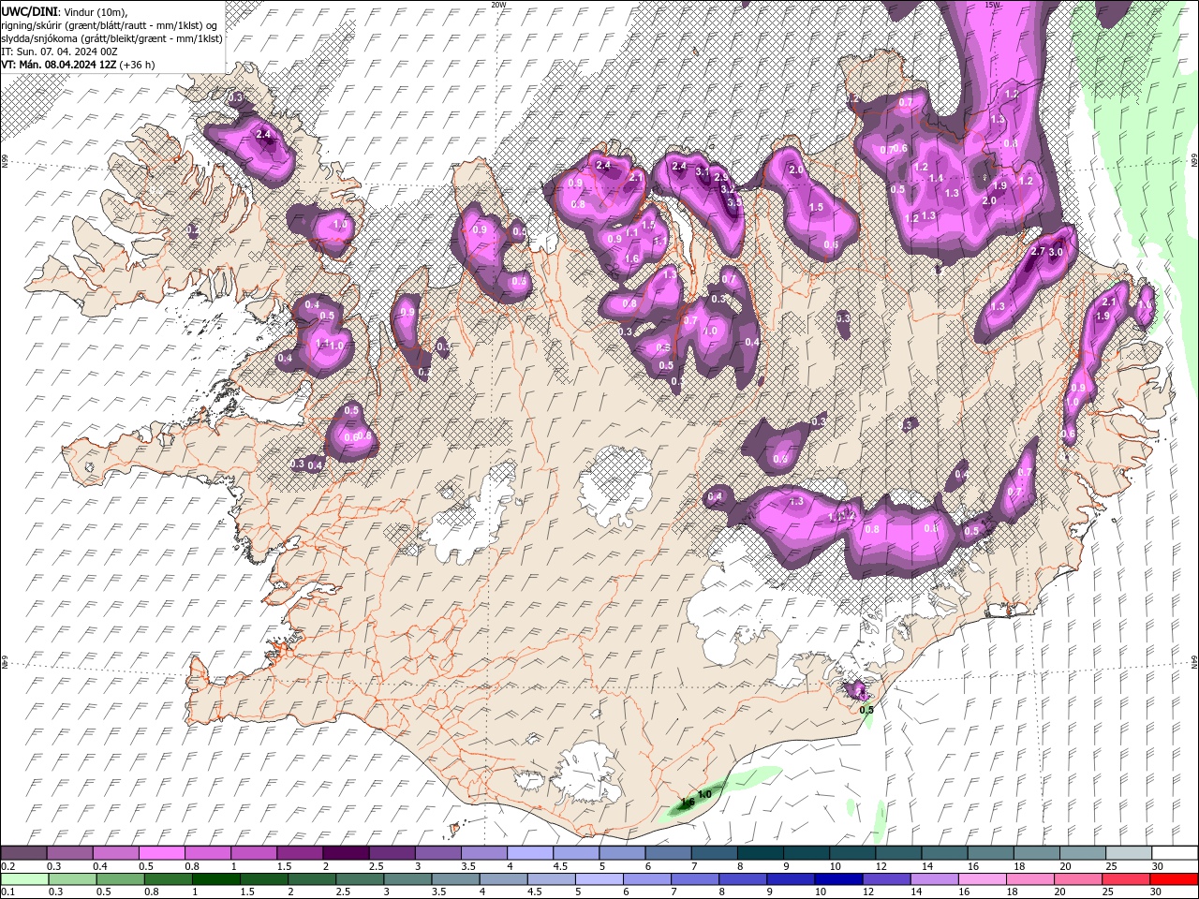Pick the snow scale swatch between 0.5 and 0.8
Screen dimensions: 1199x899
click(x=161, y=853)
